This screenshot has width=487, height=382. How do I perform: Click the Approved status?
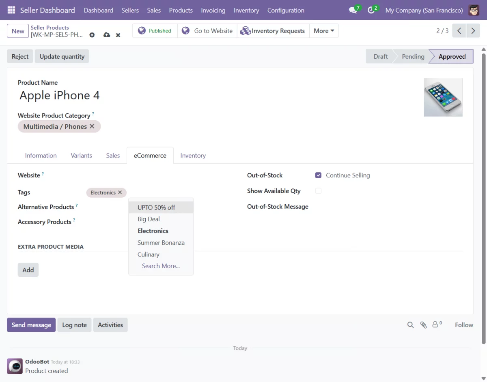[x=452, y=56]
